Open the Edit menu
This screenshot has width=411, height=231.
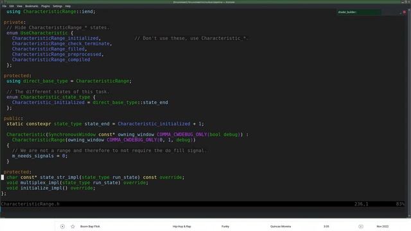tap(12, 6)
